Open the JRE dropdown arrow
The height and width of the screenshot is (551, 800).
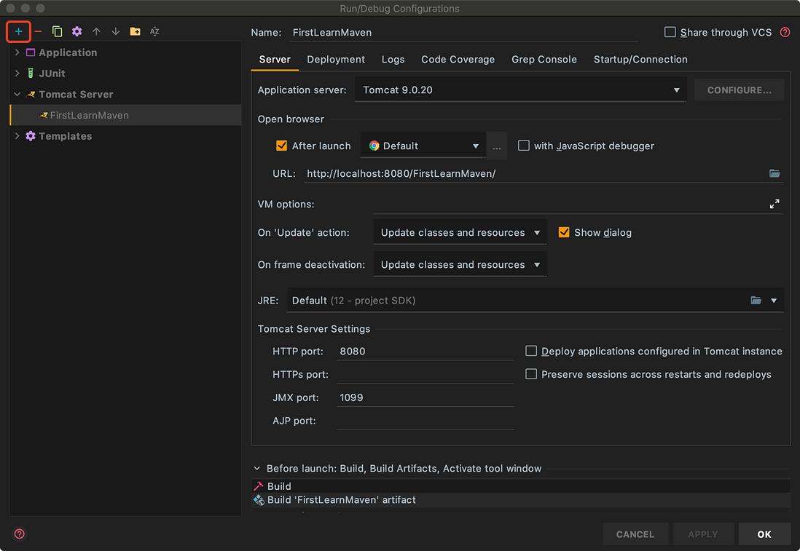tap(774, 301)
